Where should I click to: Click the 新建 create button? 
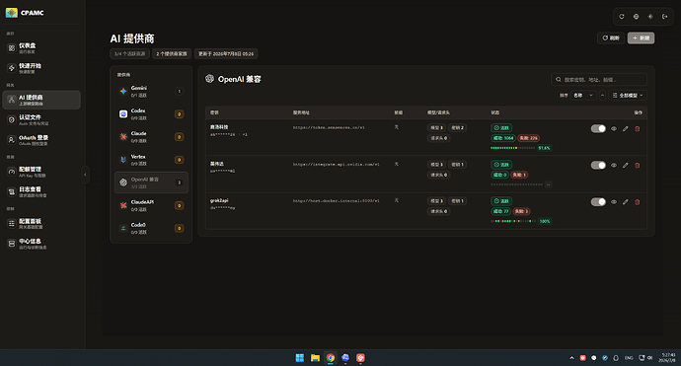point(641,38)
